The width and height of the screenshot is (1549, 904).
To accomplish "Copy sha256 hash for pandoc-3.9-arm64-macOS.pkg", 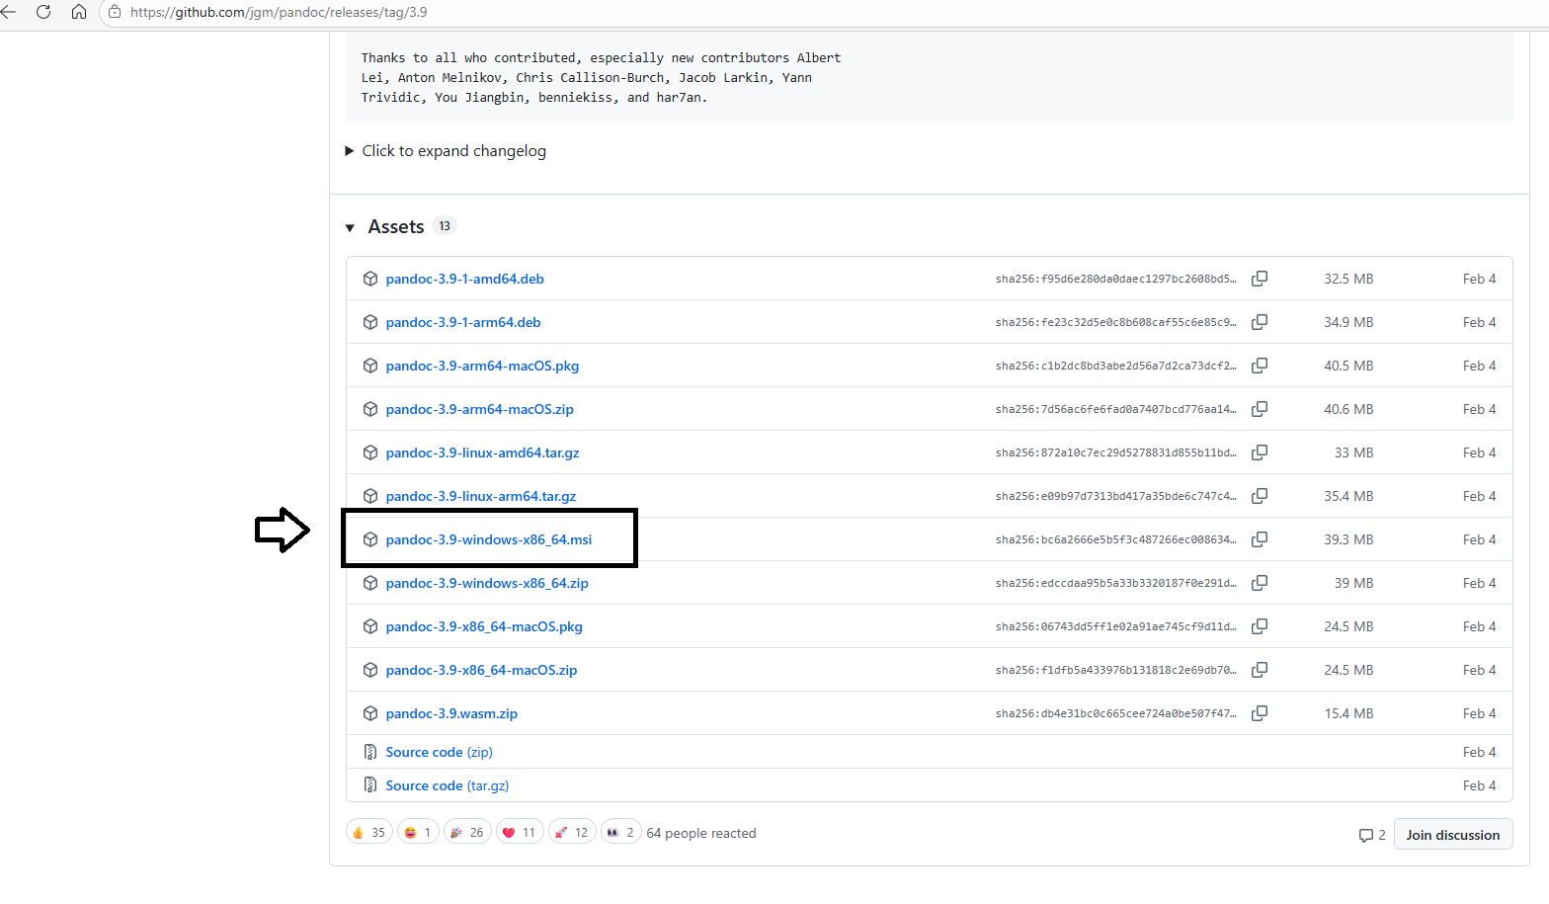I will [x=1260, y=366].
